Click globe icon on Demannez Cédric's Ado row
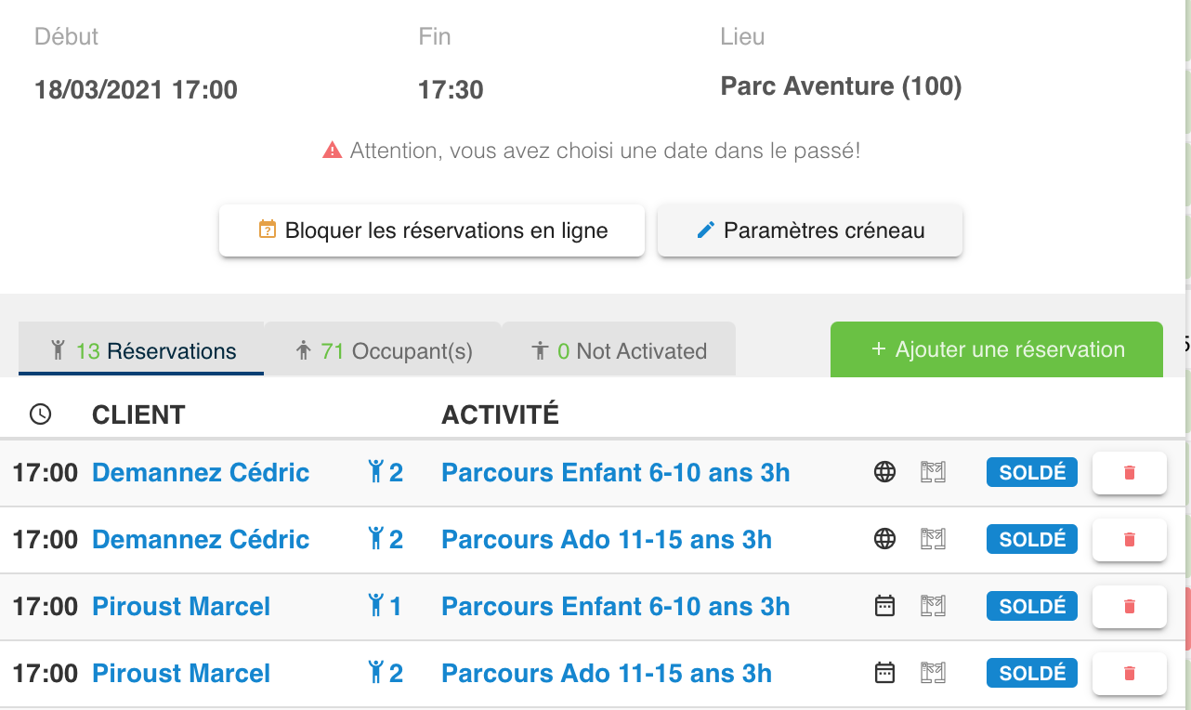 [884, 539]
